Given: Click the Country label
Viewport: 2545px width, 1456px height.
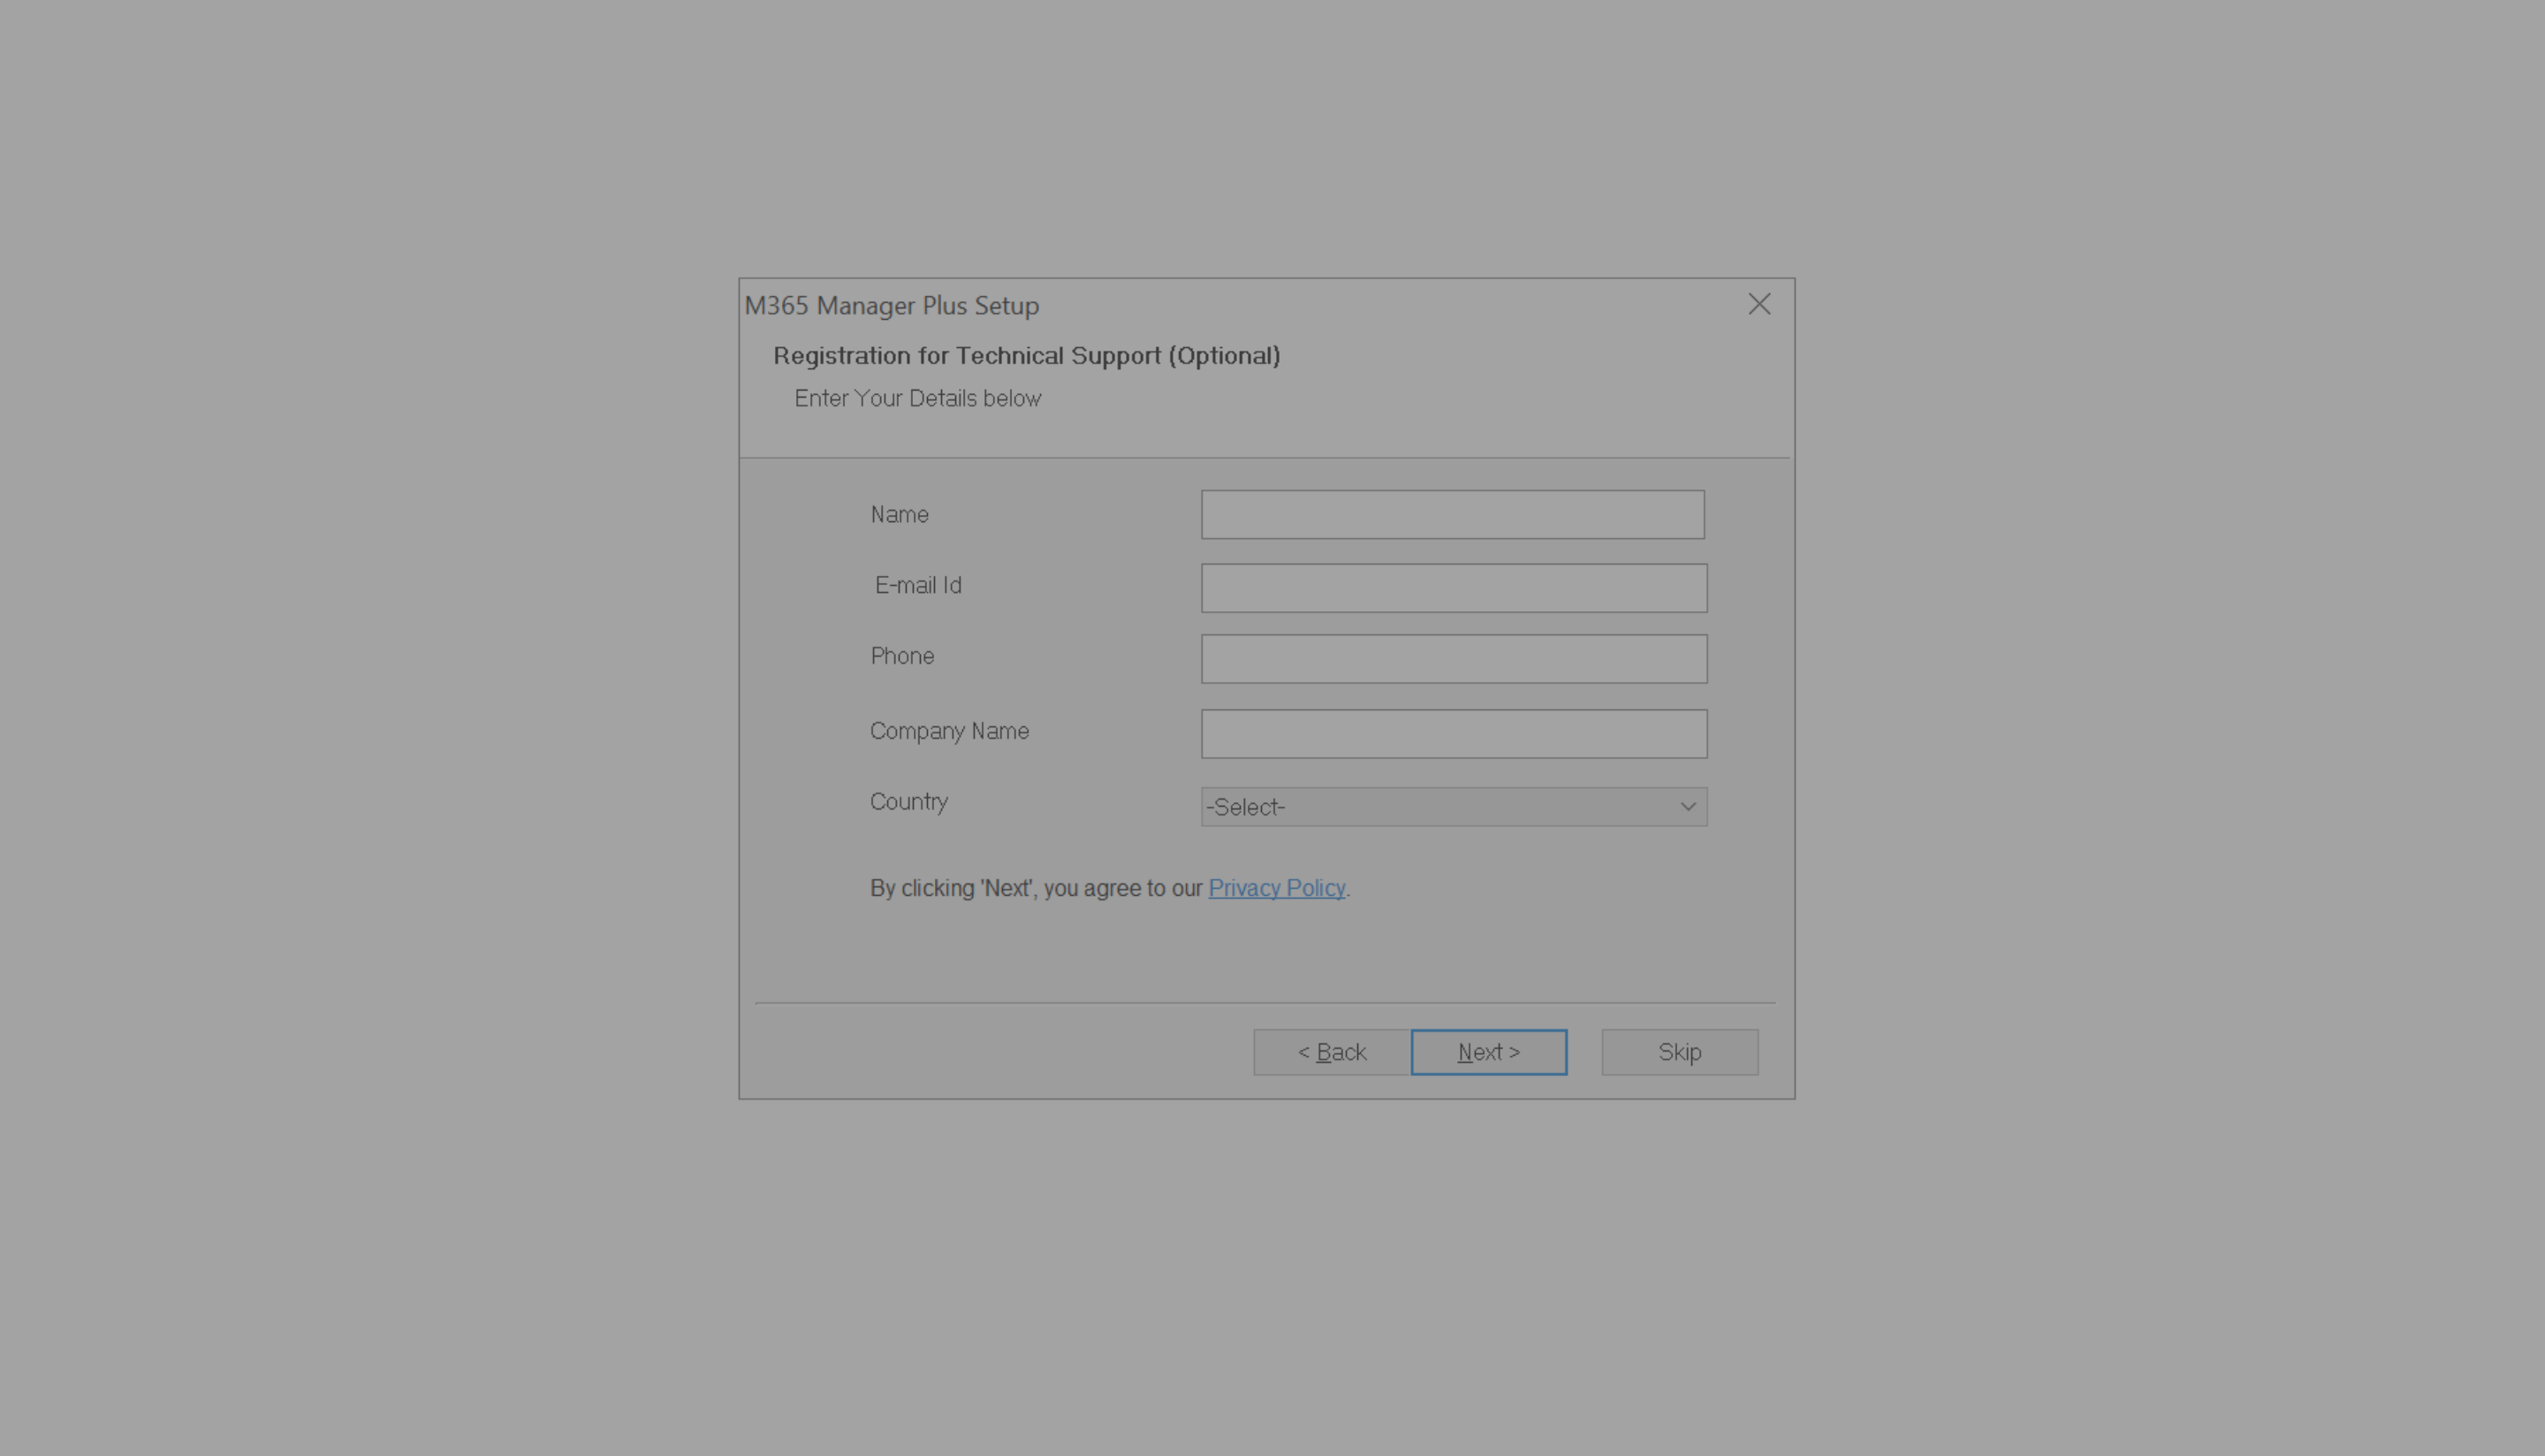Looking at the screenshot, I should click(908, 802).
